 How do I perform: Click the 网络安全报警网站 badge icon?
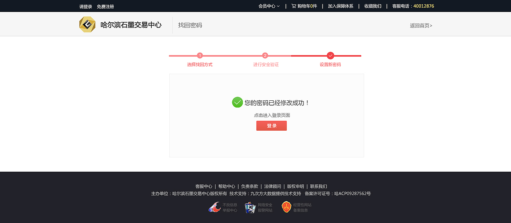[x=250, y=207]
